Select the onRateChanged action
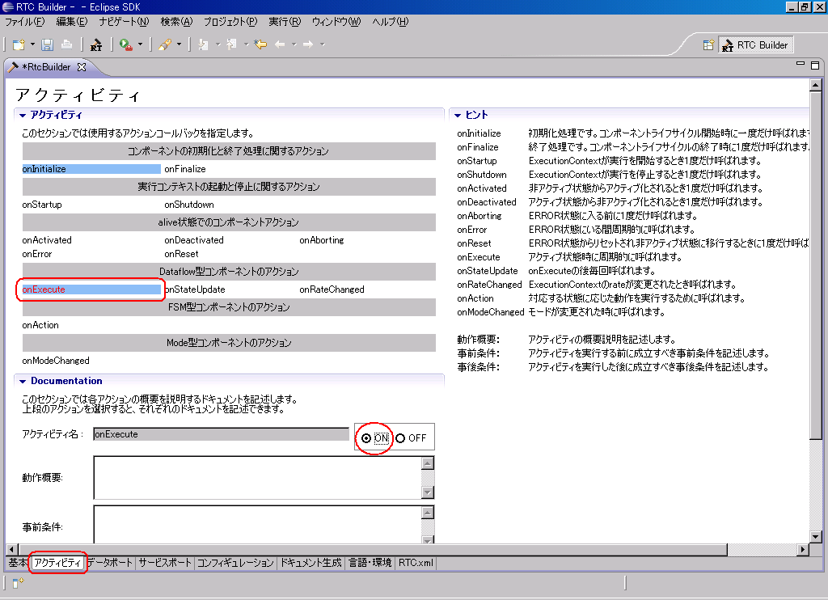The width and height of the screenshot is (828, 600). pyautogui.click(x=332, y=289)
